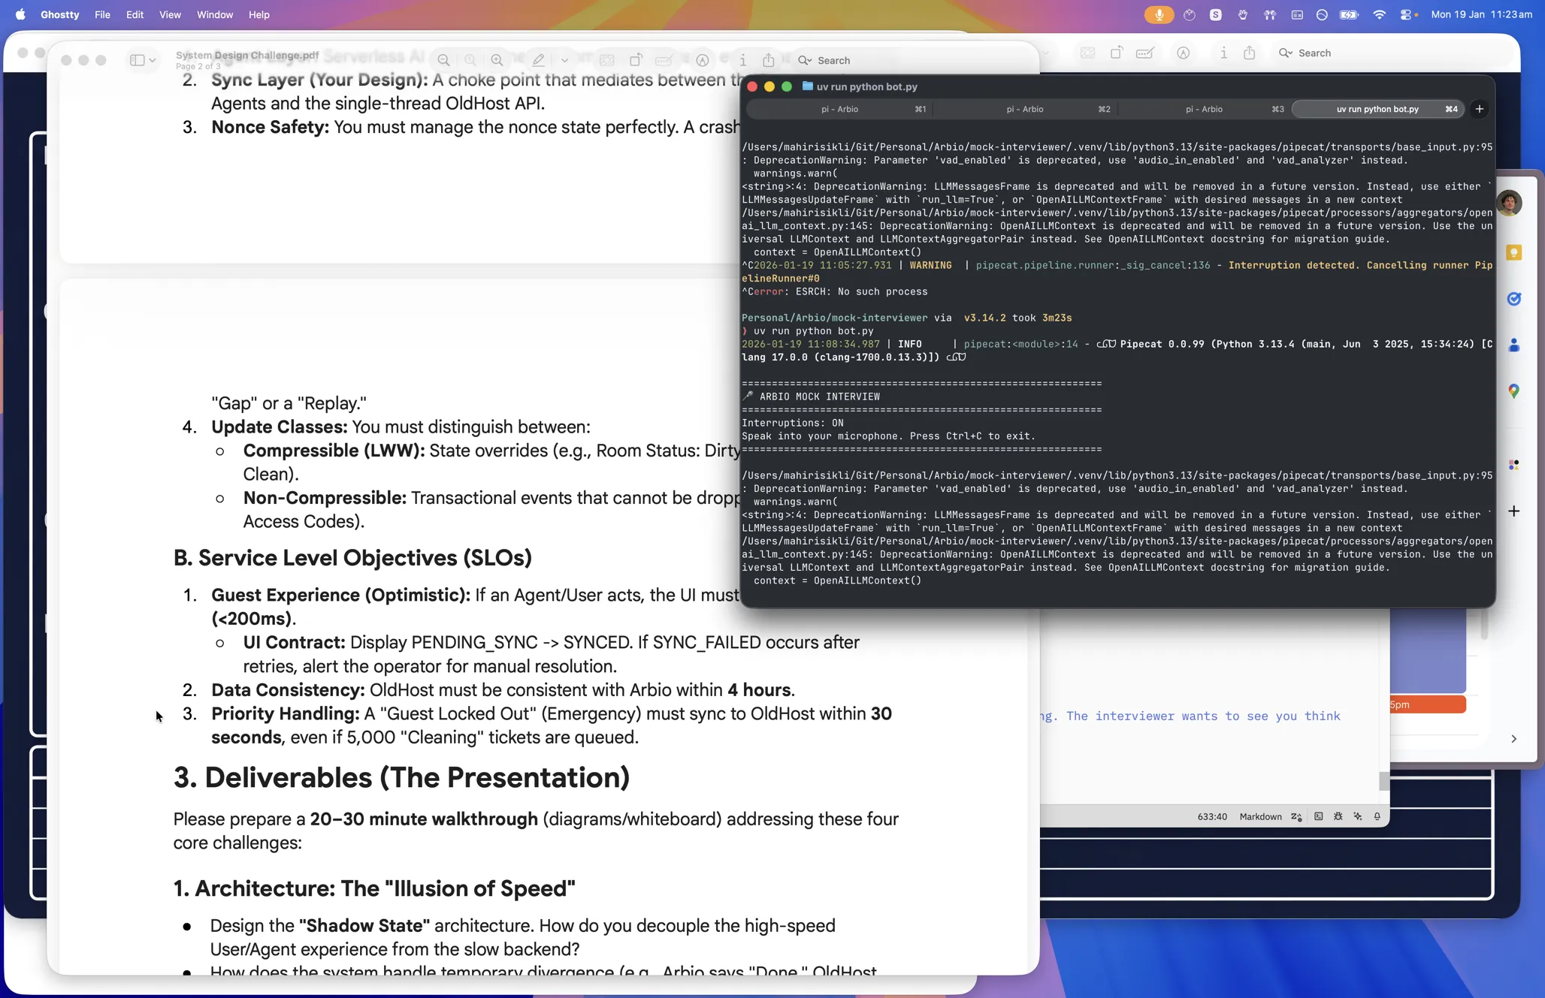Toggle the Preview sidebar view
1545x998 pixels.
pos(138,60)
